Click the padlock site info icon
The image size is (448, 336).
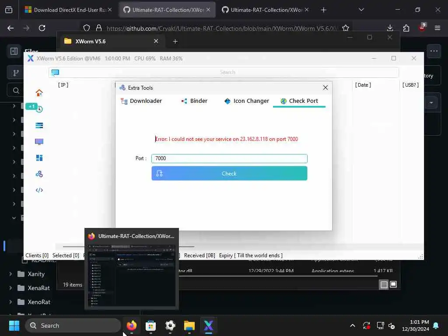click(99, 28)
